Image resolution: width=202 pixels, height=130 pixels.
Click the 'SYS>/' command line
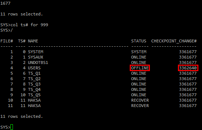click(6, 30)
